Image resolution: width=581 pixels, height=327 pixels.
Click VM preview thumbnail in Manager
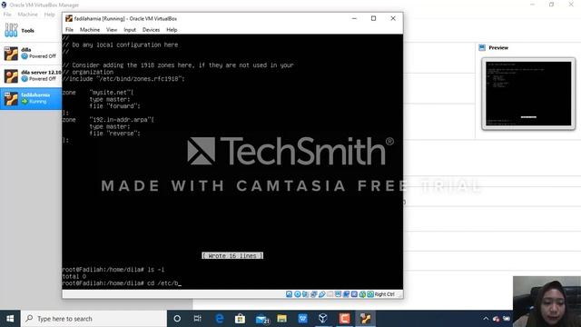[x=528, y=94]
